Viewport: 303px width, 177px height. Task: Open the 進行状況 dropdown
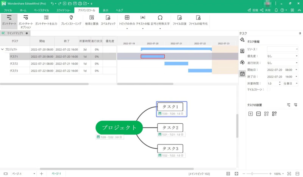[283, 63]
